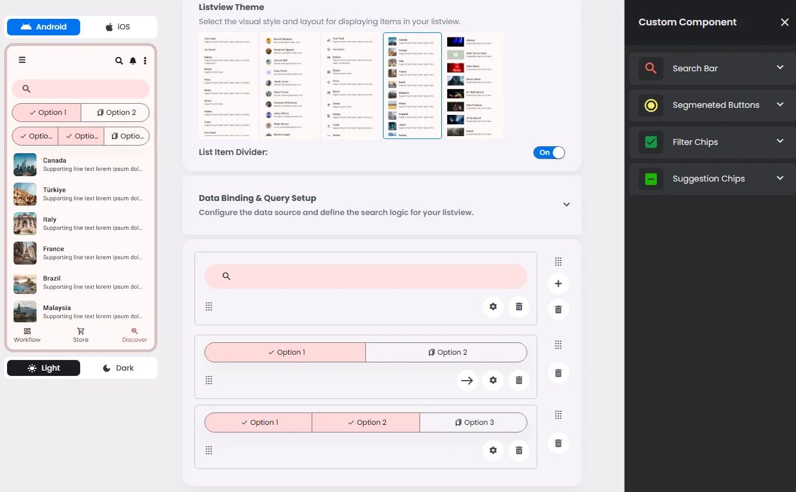Switch preview platform to iOS
The width and height of the screenshot is (796, 492).
118,27
